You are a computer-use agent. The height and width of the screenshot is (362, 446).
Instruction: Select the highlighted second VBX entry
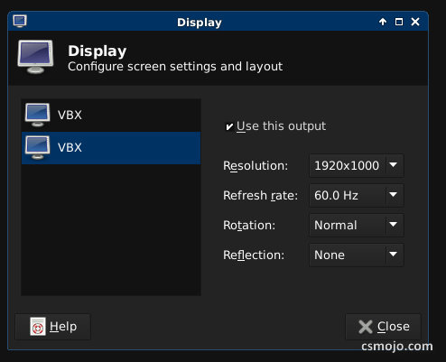(111, 148)
